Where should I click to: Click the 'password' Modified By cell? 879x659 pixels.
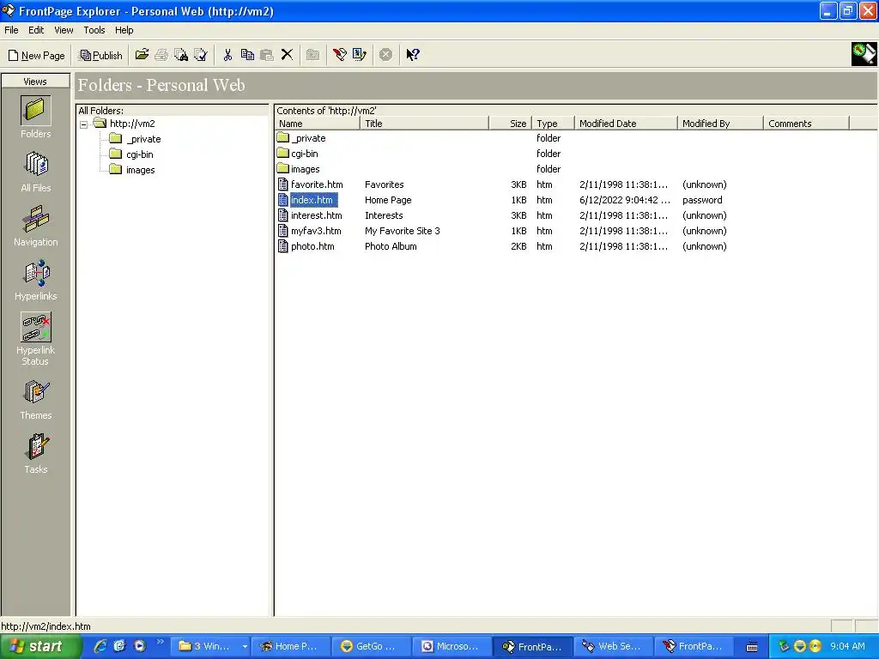(702, 200)
